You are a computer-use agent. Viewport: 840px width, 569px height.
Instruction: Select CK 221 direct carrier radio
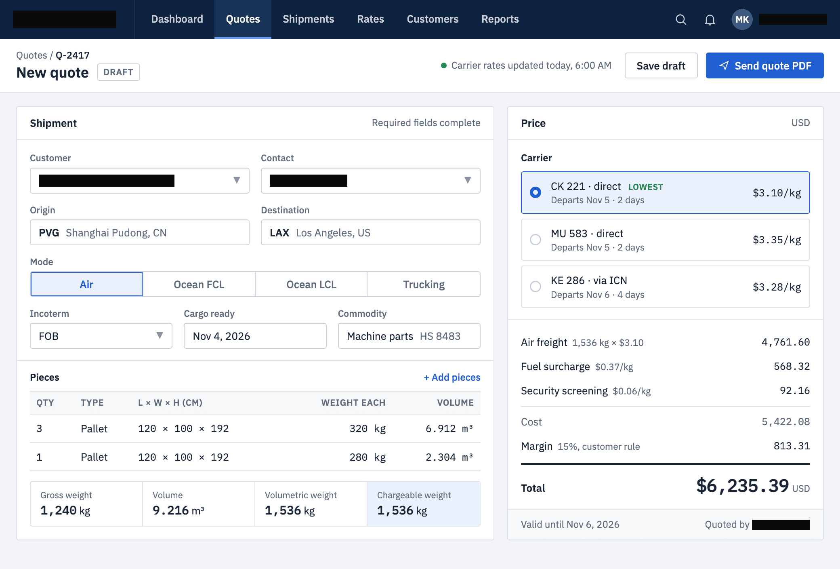point(535,192)
